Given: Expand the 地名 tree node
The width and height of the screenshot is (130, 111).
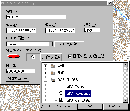Looking at the screenshot, I should [45, 73].
